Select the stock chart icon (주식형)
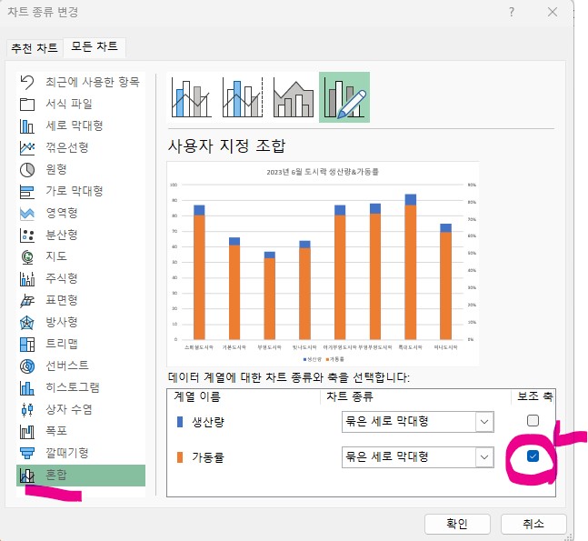 point(27,279)
